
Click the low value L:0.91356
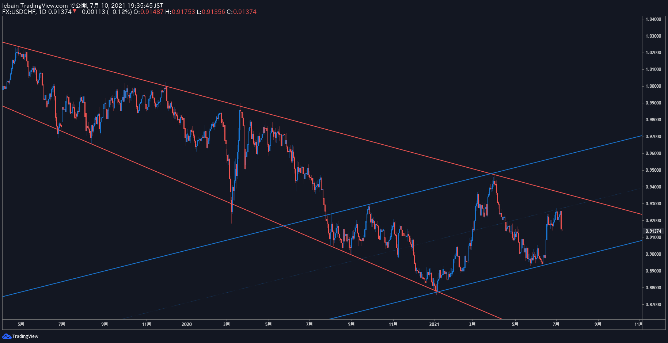pos(211,12)
